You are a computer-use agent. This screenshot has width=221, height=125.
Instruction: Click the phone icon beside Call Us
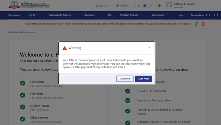click(x=97, y=6)
